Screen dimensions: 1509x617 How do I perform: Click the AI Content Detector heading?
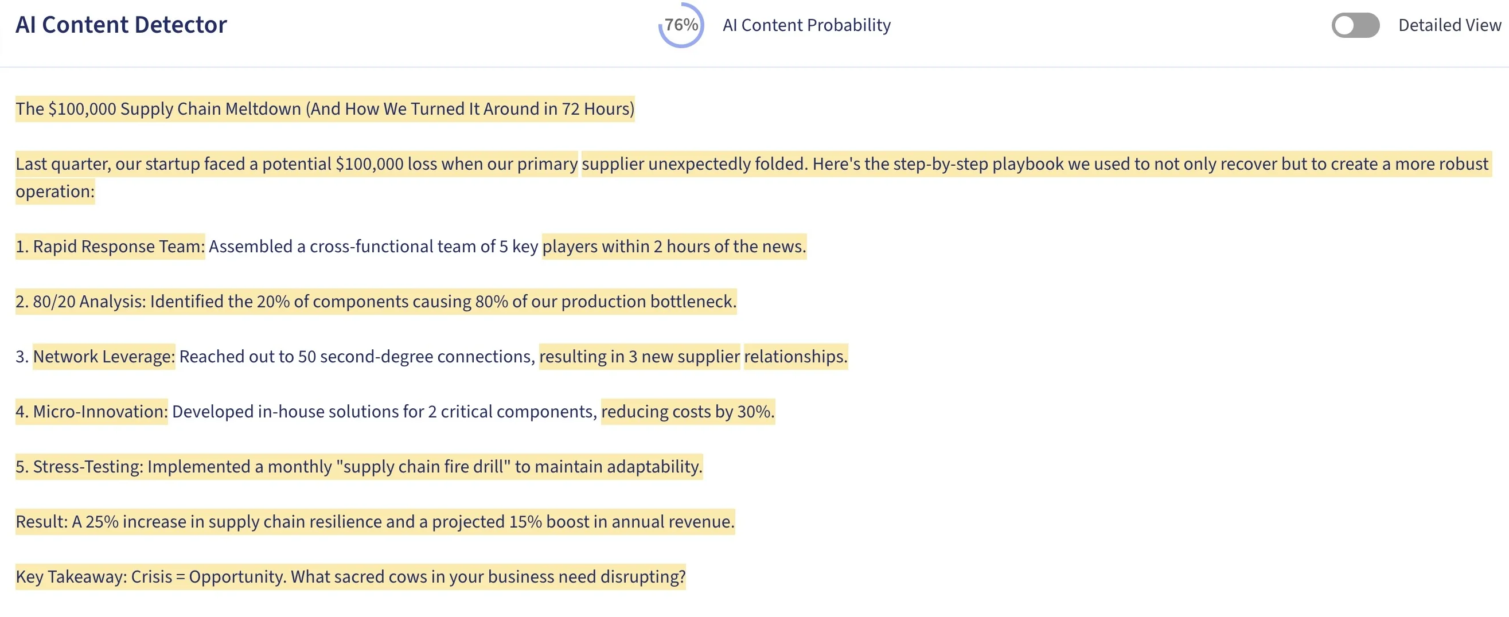pyautogui.click(x=120, y=25)
